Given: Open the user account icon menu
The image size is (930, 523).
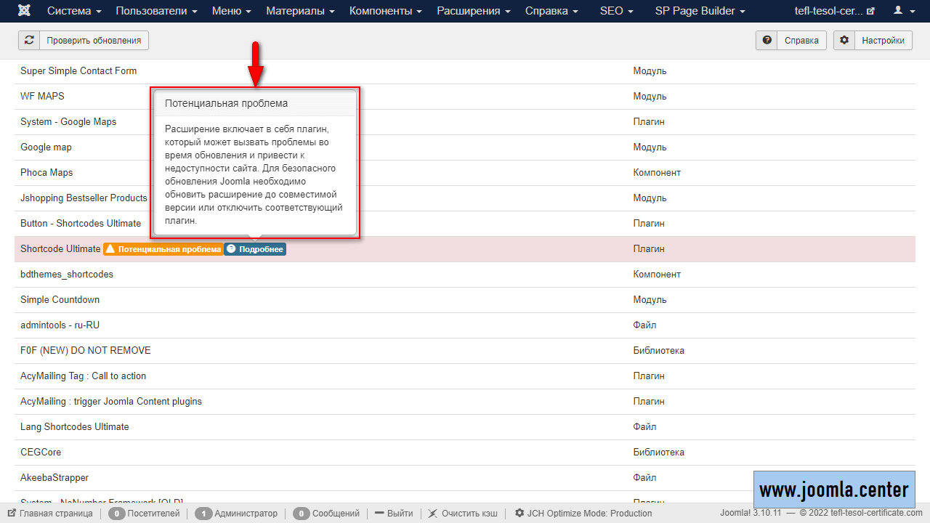Looking at the screenshot, I should [x=903, y=11].
